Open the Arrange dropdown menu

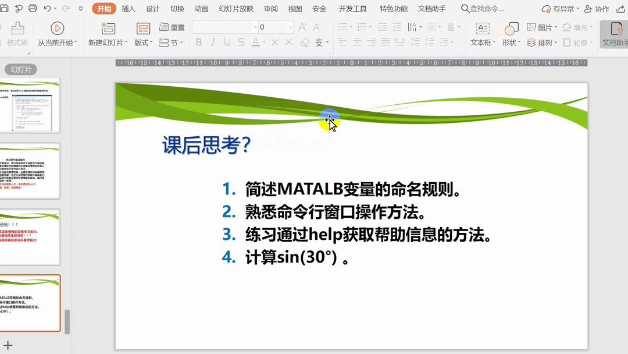coord(542,43)
